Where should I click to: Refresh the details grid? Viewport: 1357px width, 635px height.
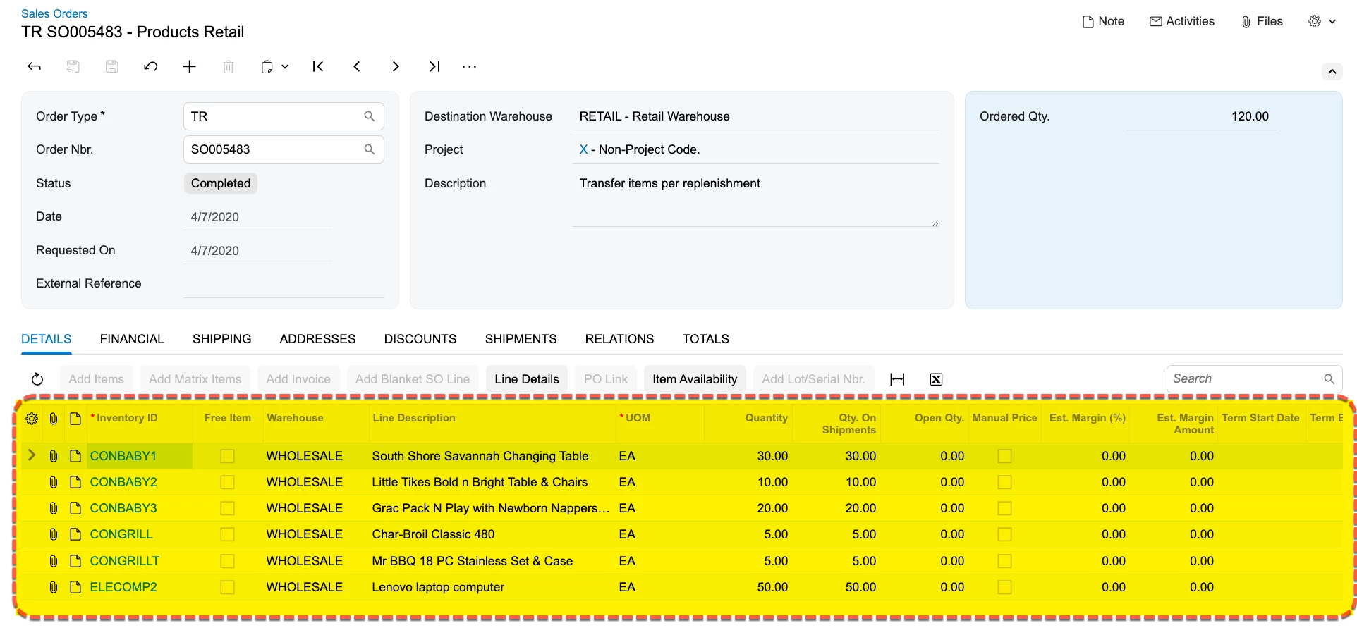37,379
